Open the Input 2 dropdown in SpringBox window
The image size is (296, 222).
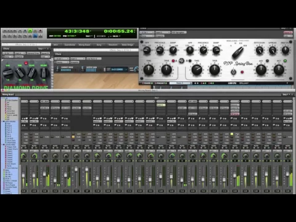(163, 33)
